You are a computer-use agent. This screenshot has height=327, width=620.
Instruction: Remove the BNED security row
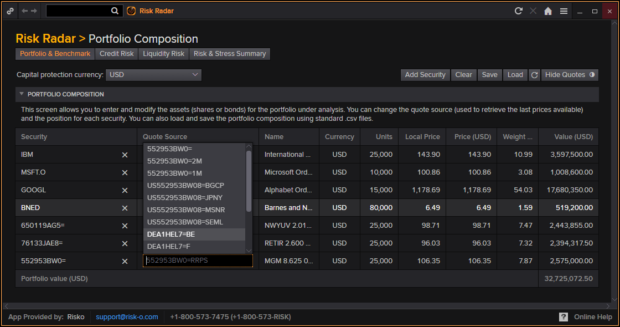[125, 208]
